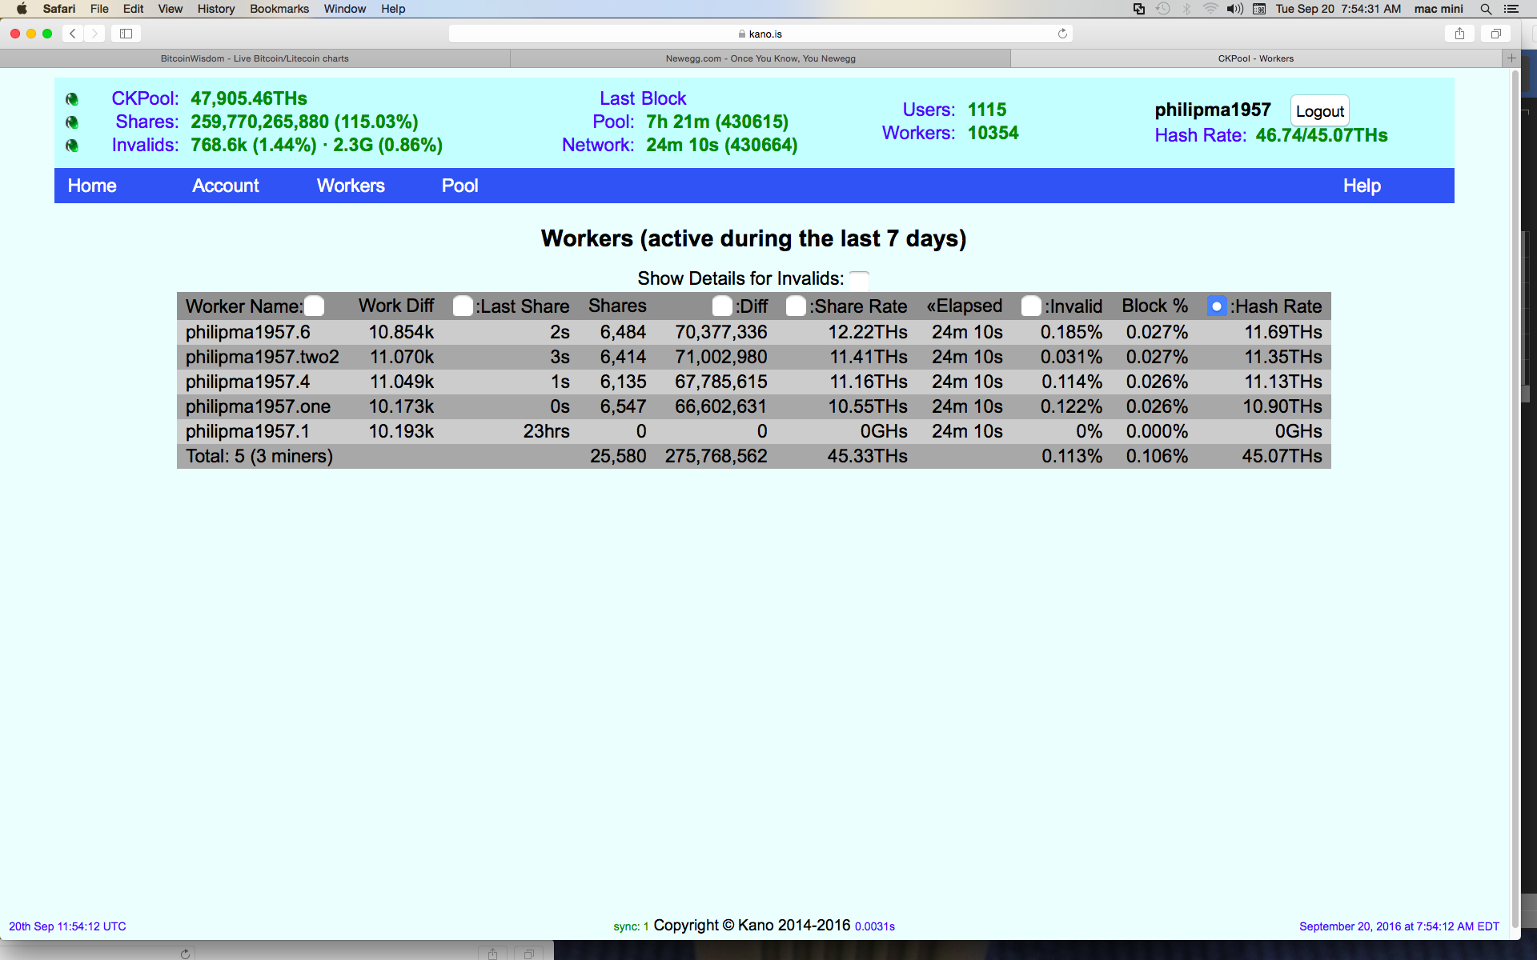Click the Time Machine icon in menu bar
This screenshot has height=960, width=1537.
1163,9
